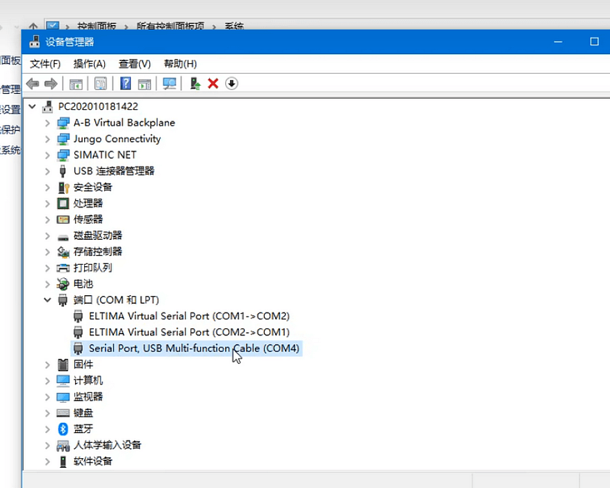Expand the SIMATIC NET category
Image resolution: width=610 pixels, height=488 pixels.
coord(48,155)
